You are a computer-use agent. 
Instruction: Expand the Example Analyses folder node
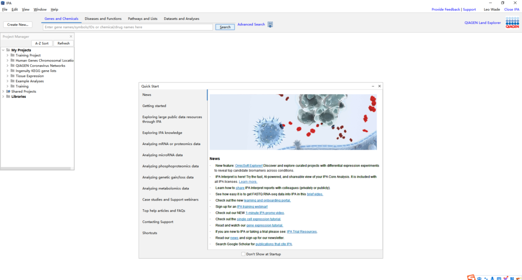(7, 81)
